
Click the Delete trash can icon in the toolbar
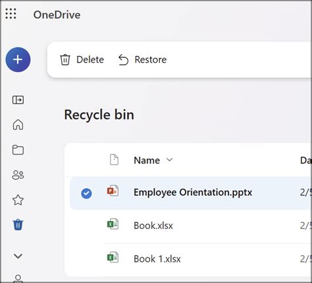pos(65,59)
